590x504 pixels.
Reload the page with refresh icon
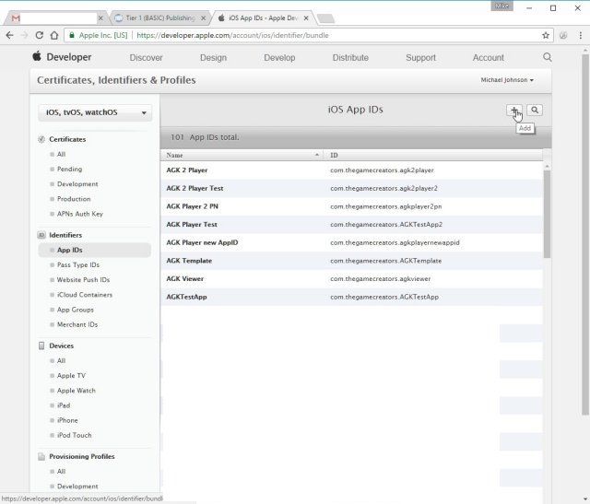39,35
